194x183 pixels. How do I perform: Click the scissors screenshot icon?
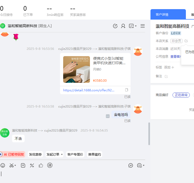pyautogui.click(x=12, y=165)
